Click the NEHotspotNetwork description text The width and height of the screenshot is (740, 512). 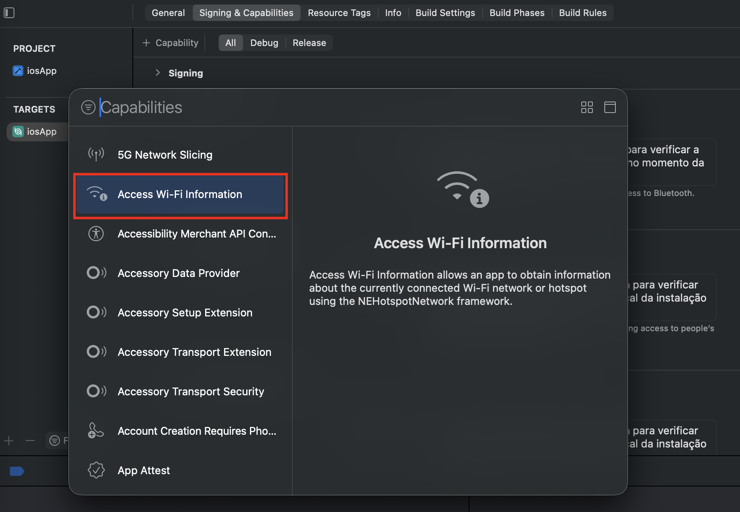coord(460,288)
